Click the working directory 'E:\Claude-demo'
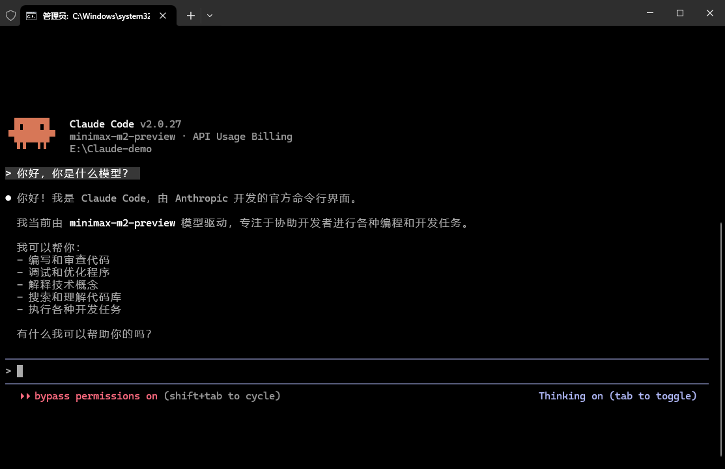This screenshot has width=725, height=469. (x=111, y=149)
